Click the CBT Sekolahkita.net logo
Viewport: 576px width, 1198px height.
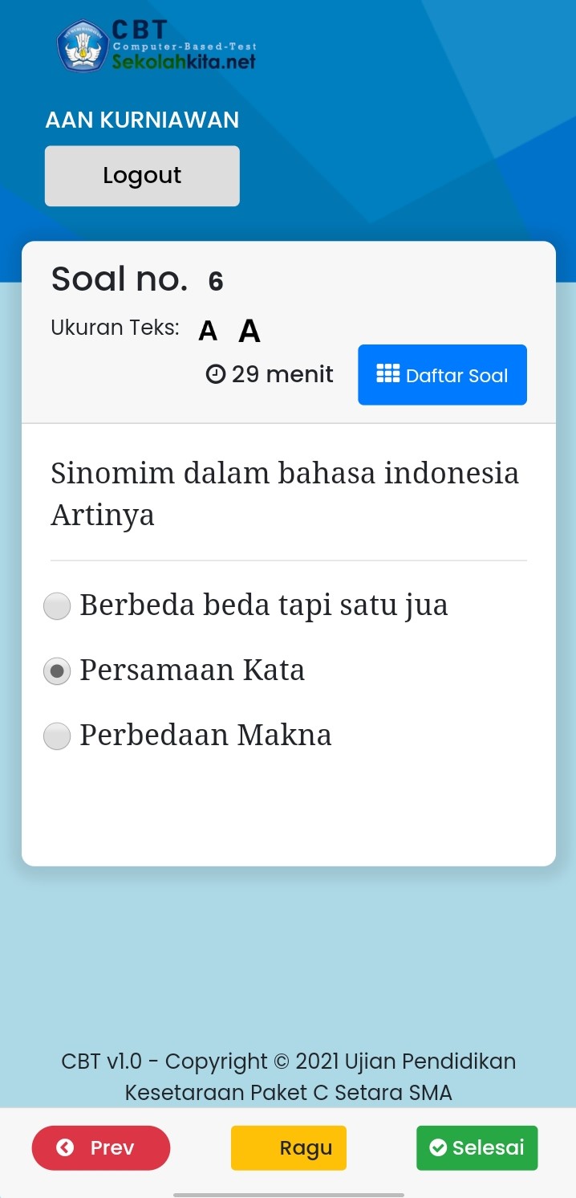click(156, 46)
